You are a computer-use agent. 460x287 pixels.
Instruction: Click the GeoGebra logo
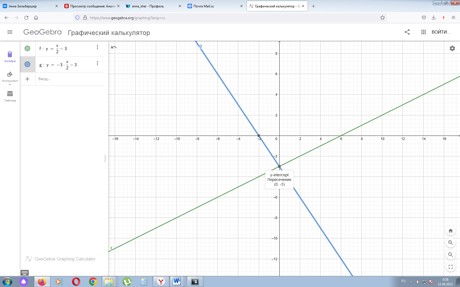point(42,32)
